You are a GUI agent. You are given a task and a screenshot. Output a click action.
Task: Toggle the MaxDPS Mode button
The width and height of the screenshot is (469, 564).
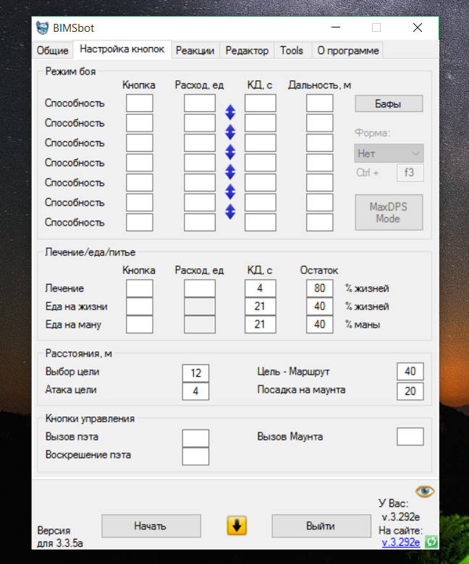[389, 213]
